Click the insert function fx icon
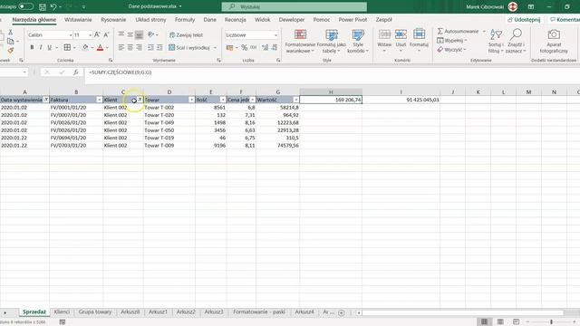This screenshot has width=580, height=326. tap(75, 72)
